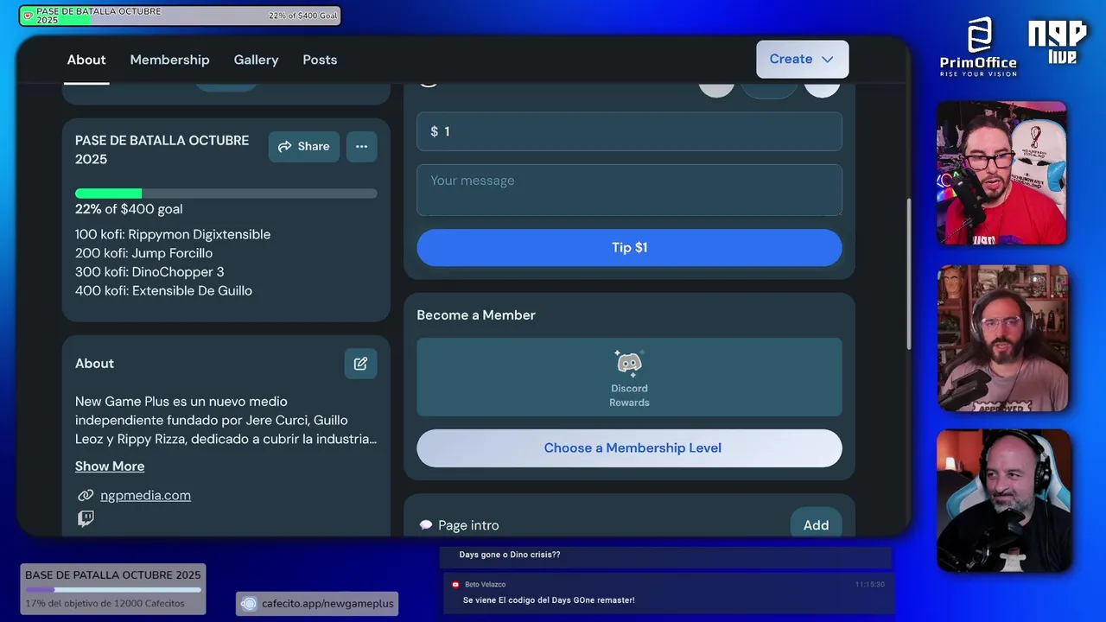The height and width of the screenshot is (622, 1106).
Task: Focus the tip amount field showing 1
Action: tap(629, 131)
